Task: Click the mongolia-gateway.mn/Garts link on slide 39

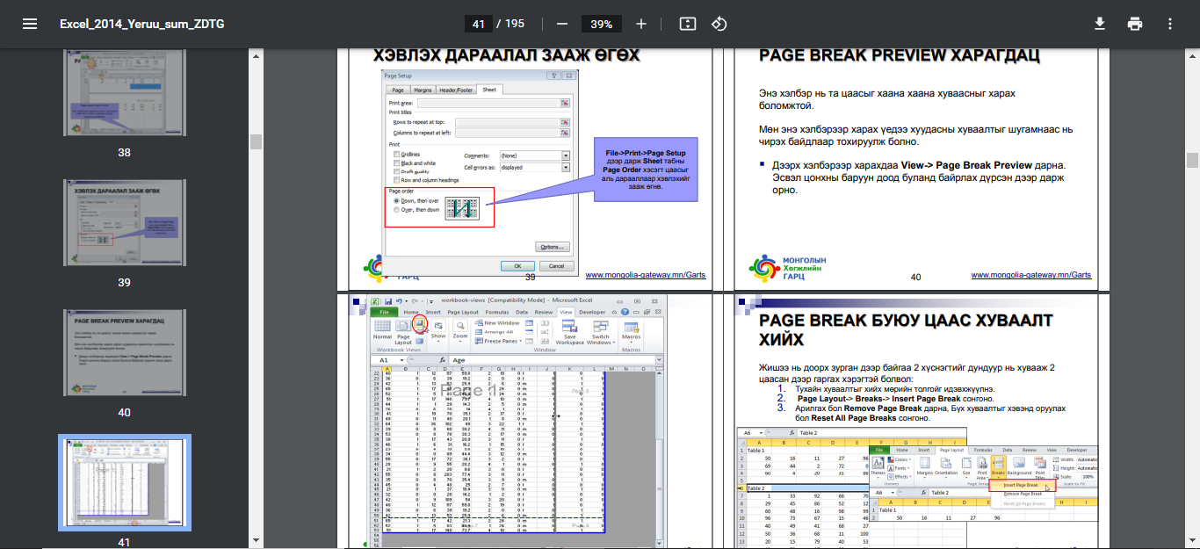Action: pos(645,275)
